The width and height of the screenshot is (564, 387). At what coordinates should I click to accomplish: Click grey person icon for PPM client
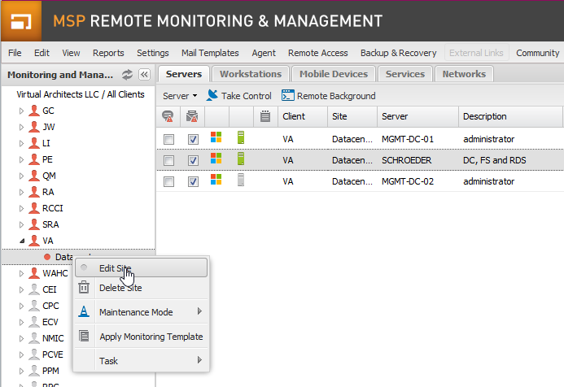[34, 371]
